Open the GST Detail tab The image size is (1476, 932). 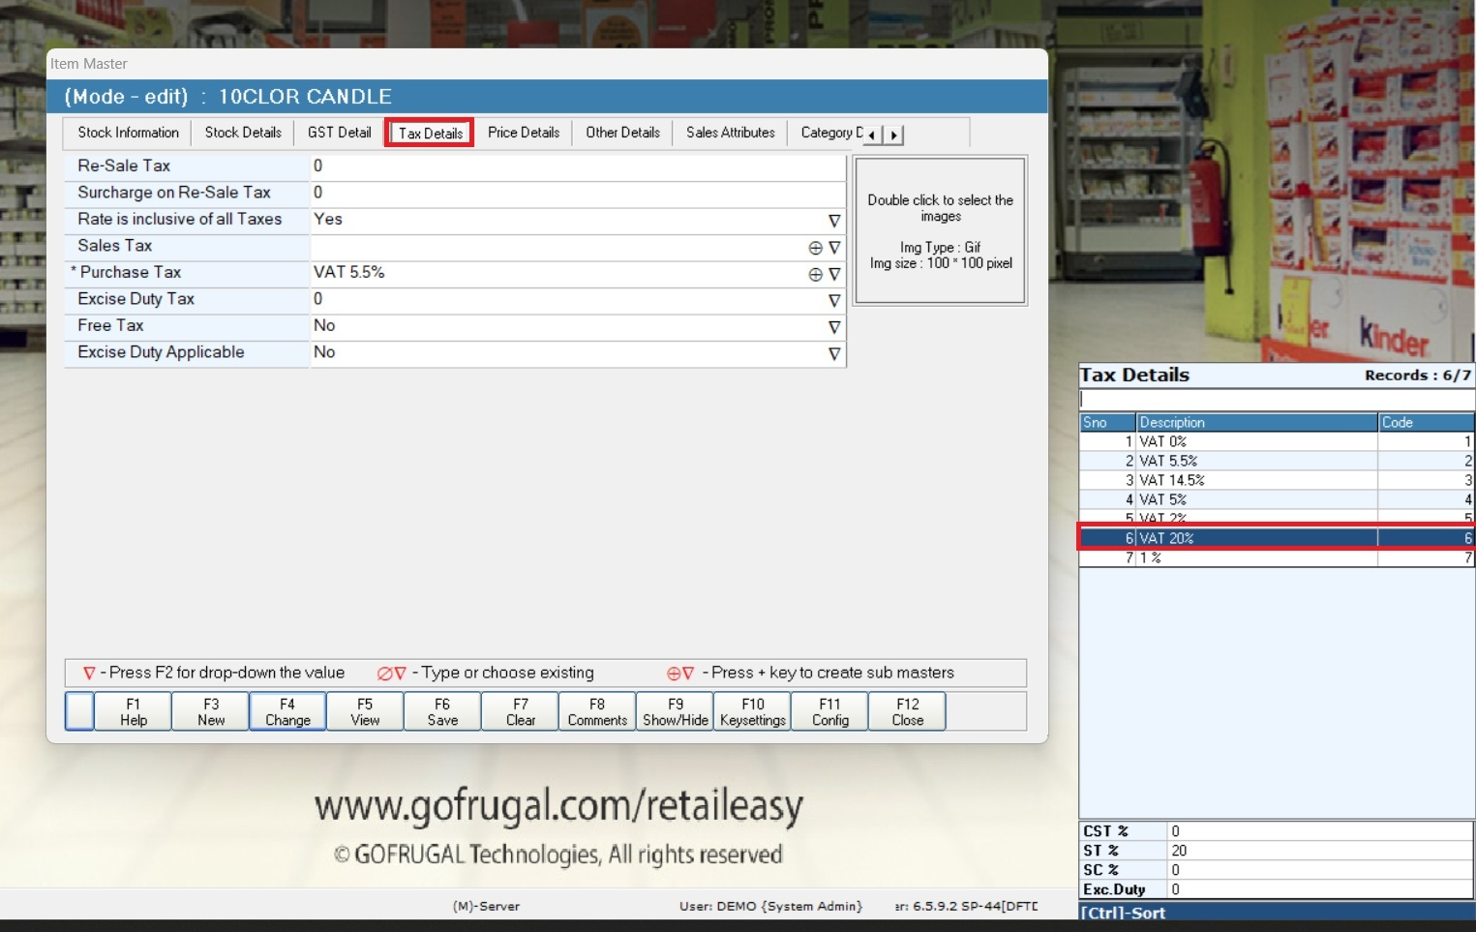[339, 133]
